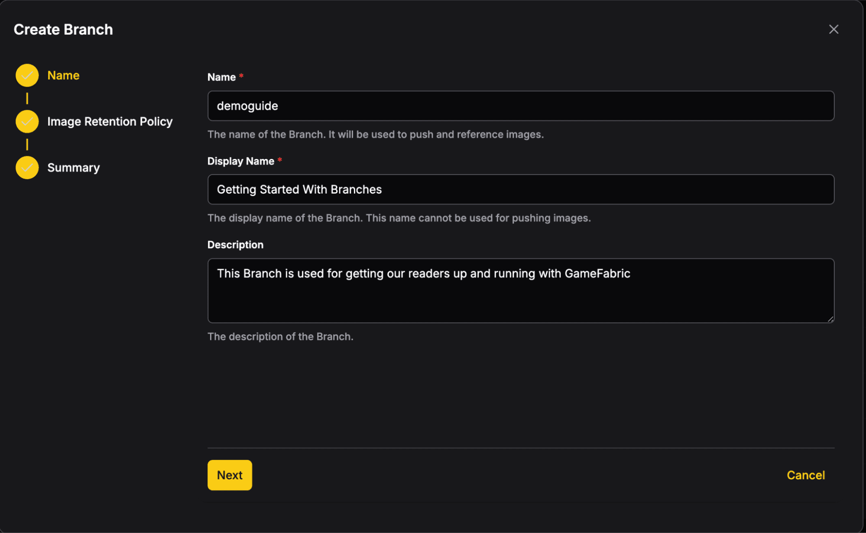
Task: Click the yellow Next button
Action: 230,475
